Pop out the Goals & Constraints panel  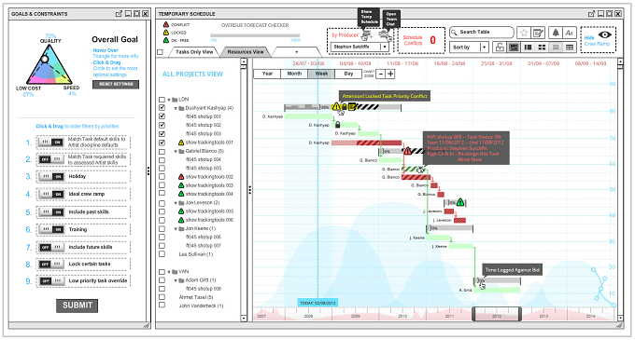pyautogui.click(x=119, y=14)
